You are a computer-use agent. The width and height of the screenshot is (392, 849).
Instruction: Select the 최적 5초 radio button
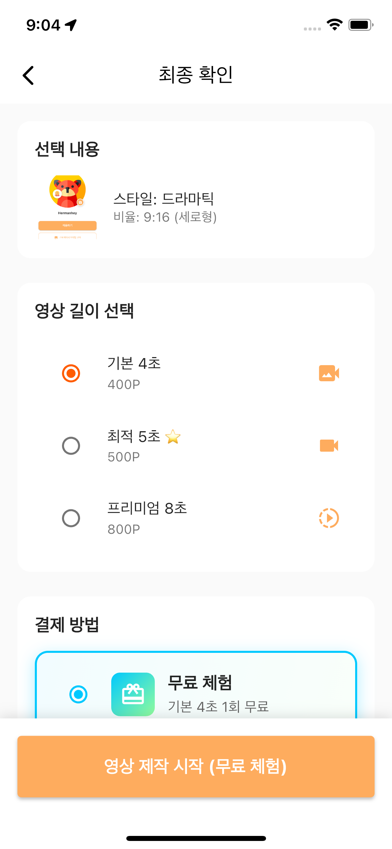71,446
